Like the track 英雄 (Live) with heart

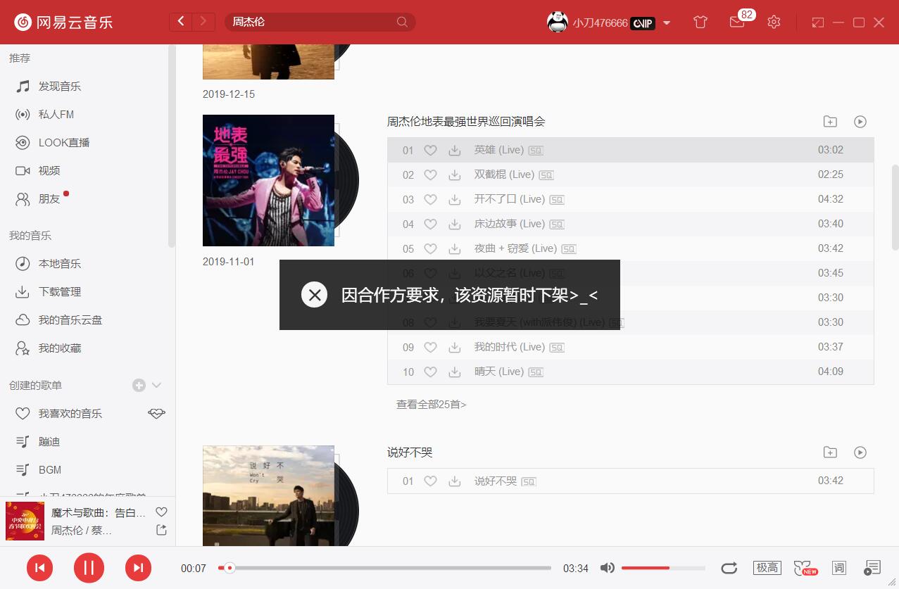point(430,150)
